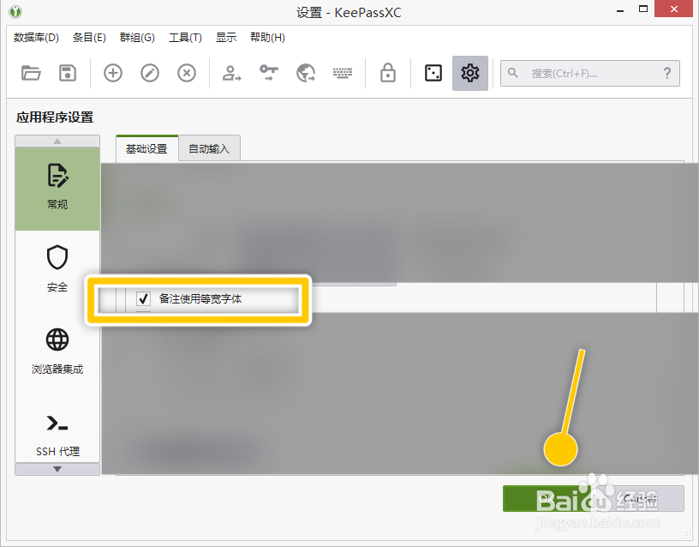Expand the 帮助 help menu

coord(266,37)
